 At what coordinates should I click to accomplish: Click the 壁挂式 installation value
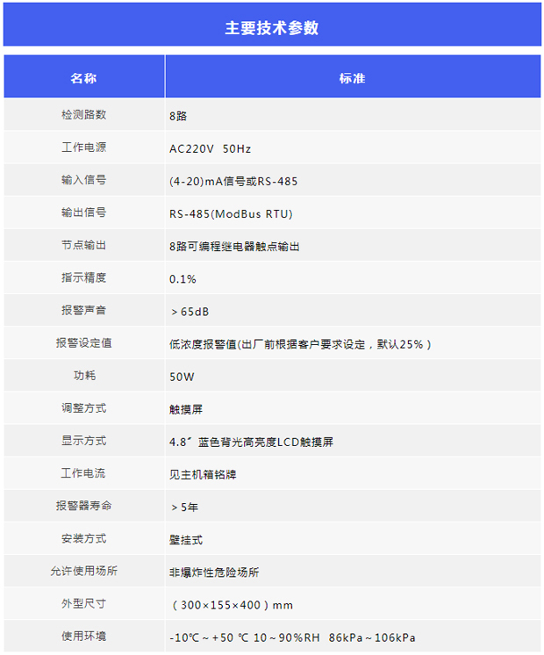(186, 539)
